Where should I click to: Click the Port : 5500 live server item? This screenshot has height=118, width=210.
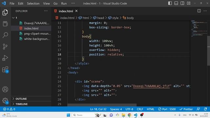click(x=167, y=109)
